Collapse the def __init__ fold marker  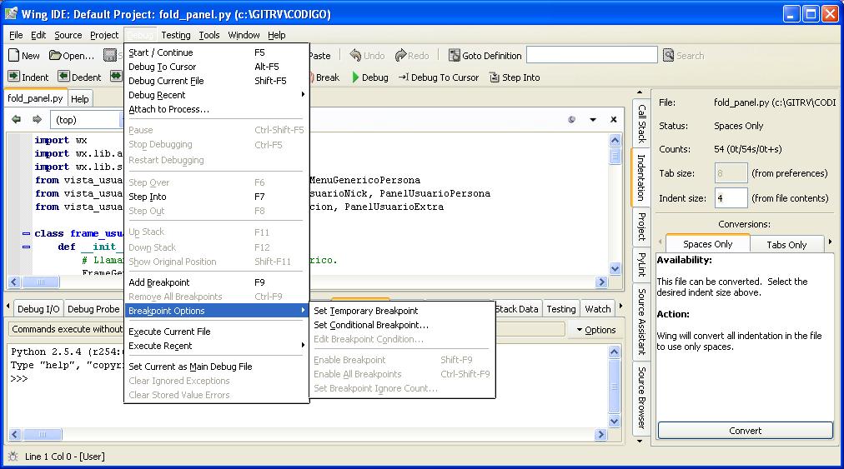26,247
